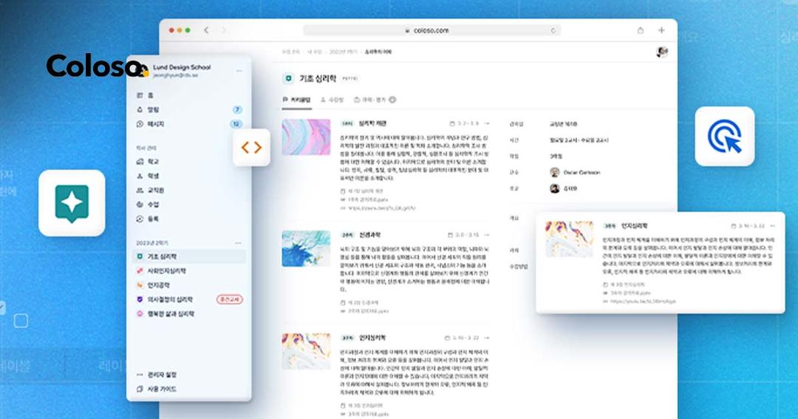Screen dimensions: 798x419
Task: Open the .pptx attachment under 심리학 개관 lesson
Action: pyautogui.click(x=367, y=200)
